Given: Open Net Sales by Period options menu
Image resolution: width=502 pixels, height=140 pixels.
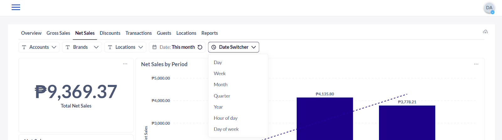Looking at the screenshot, I should pyautogui.click(x=476, y=64).
